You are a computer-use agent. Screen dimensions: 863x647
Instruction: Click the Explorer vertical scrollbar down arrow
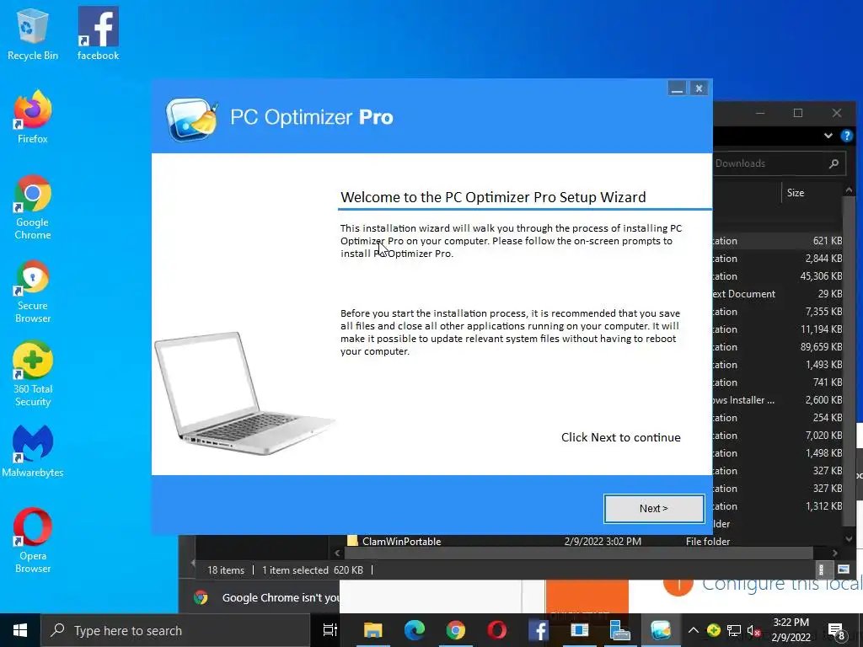click(849, 539)
